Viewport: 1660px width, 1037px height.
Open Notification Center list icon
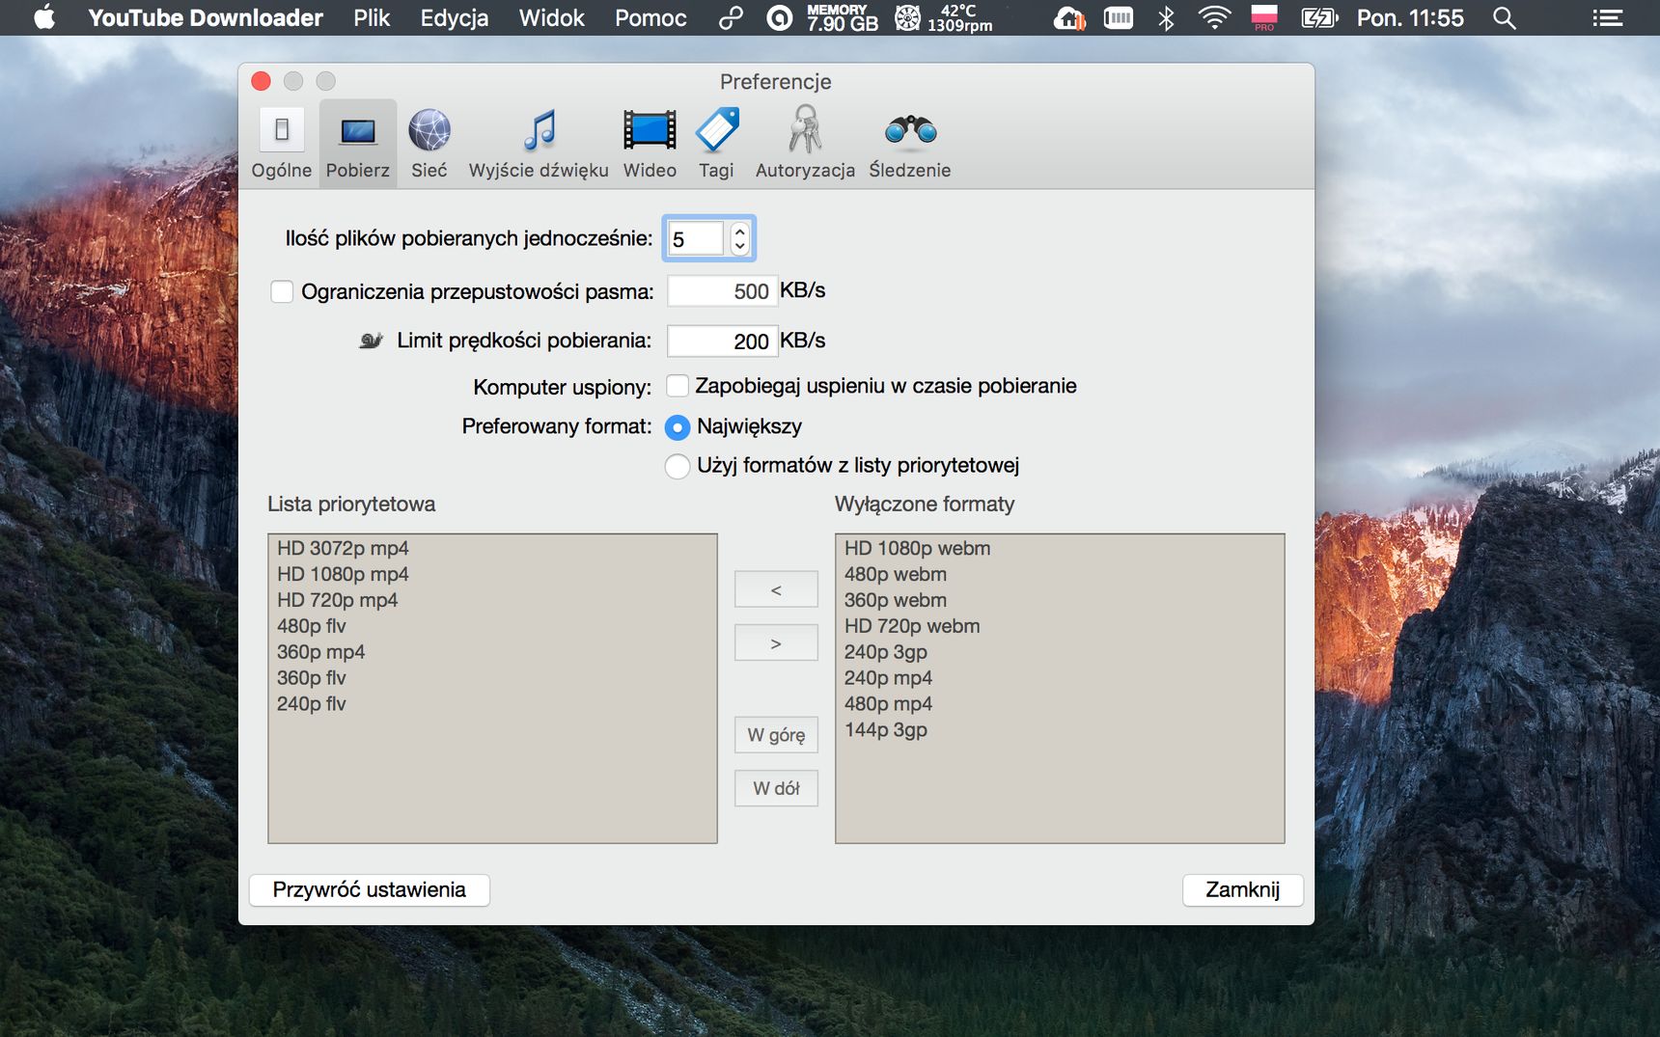1607,17
